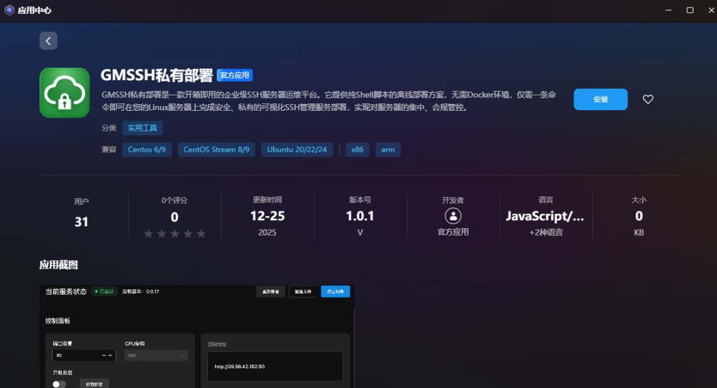Click the Centos 6/9 compatibility tag

[x=147, y=149]
